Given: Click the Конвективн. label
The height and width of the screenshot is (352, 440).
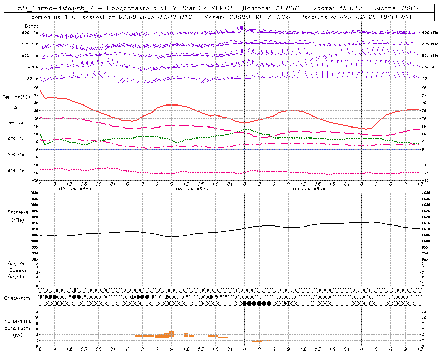Looking at the screenshot, I should tap(18, 321).
